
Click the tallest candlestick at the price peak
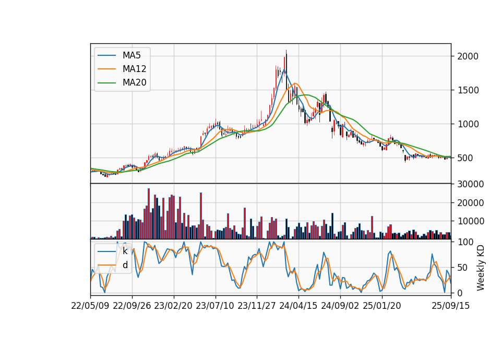287,69
